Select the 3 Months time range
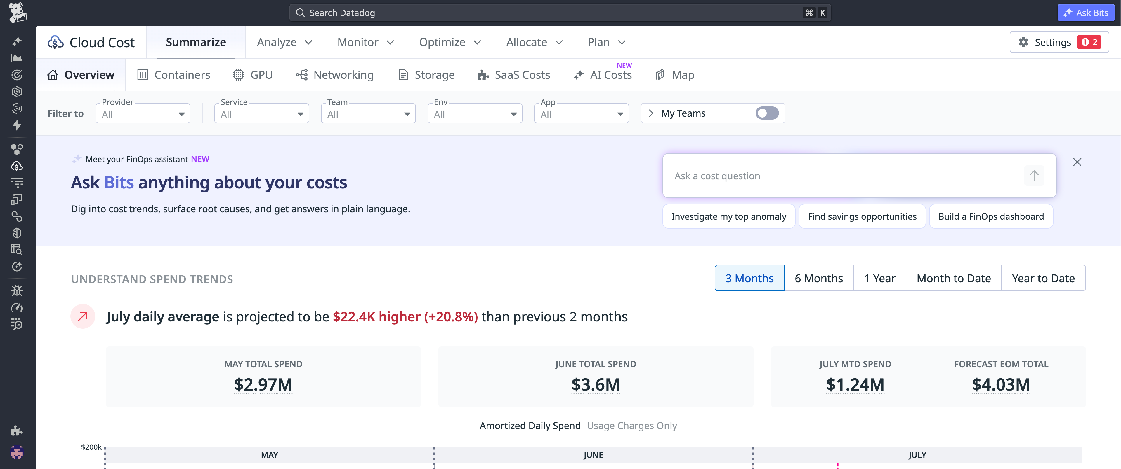The height and width of the screenshot is (469, 1121). [749, 278]
